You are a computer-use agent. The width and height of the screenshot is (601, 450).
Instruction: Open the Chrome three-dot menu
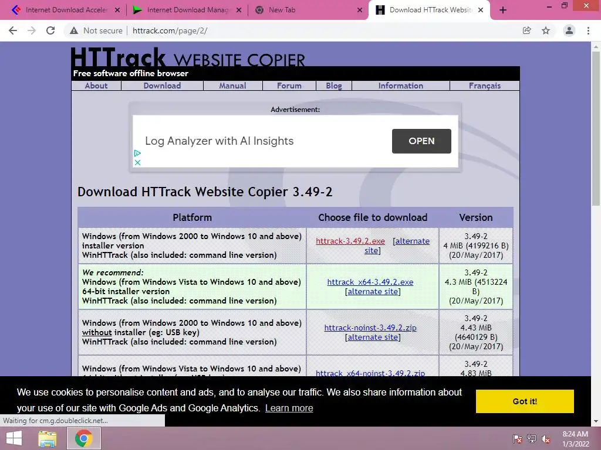pyautogui.click(x=588, y=30)
